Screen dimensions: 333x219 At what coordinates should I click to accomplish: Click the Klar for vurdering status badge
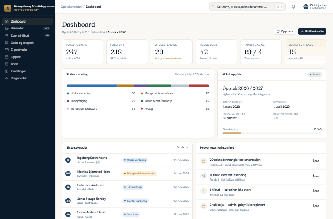click(135, 201)
